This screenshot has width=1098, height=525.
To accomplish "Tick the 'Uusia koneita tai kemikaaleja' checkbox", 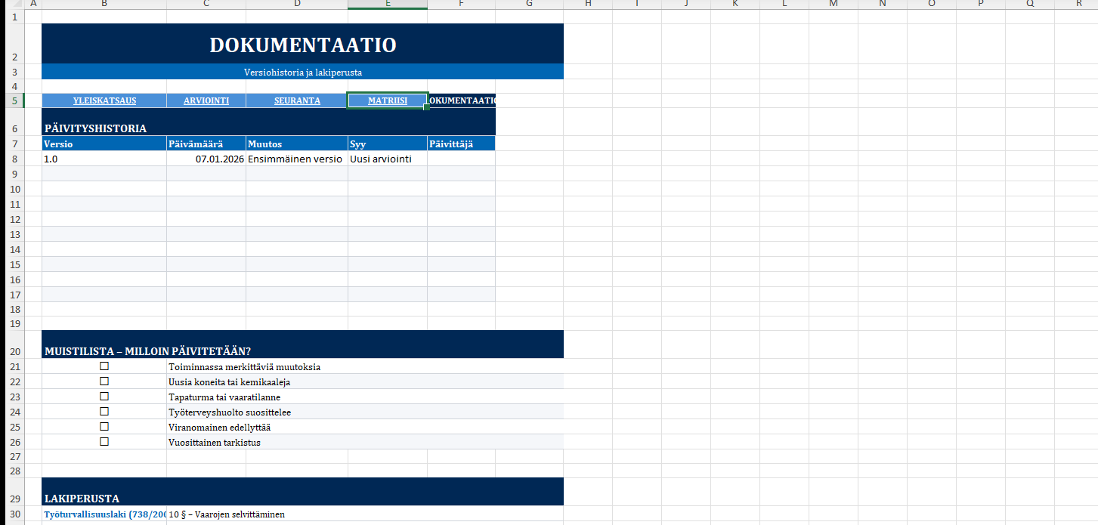I will tap(104, 381).
